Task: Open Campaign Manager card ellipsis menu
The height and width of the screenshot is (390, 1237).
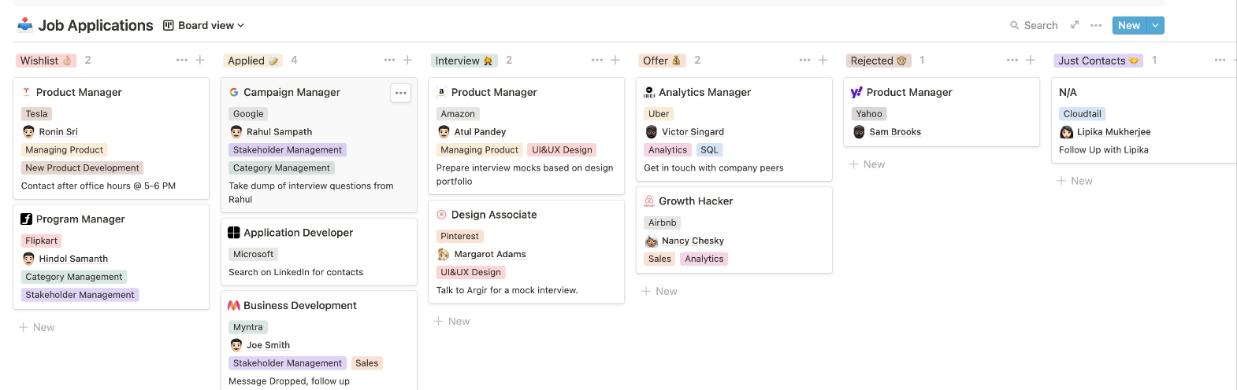Action: 401,93
